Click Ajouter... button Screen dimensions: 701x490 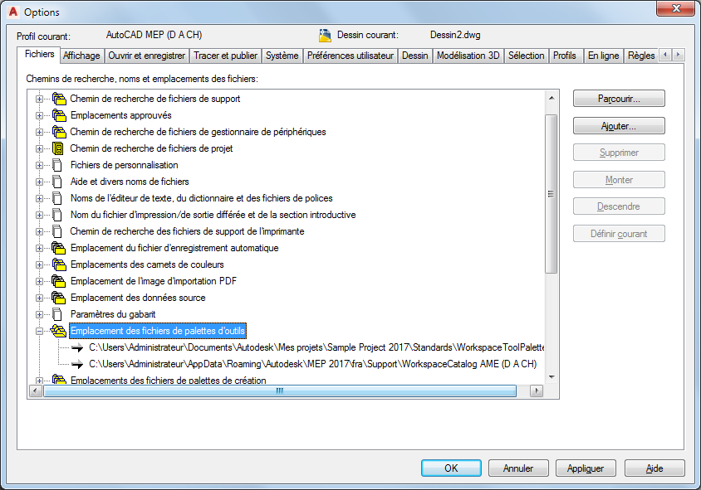click(619, 126)
